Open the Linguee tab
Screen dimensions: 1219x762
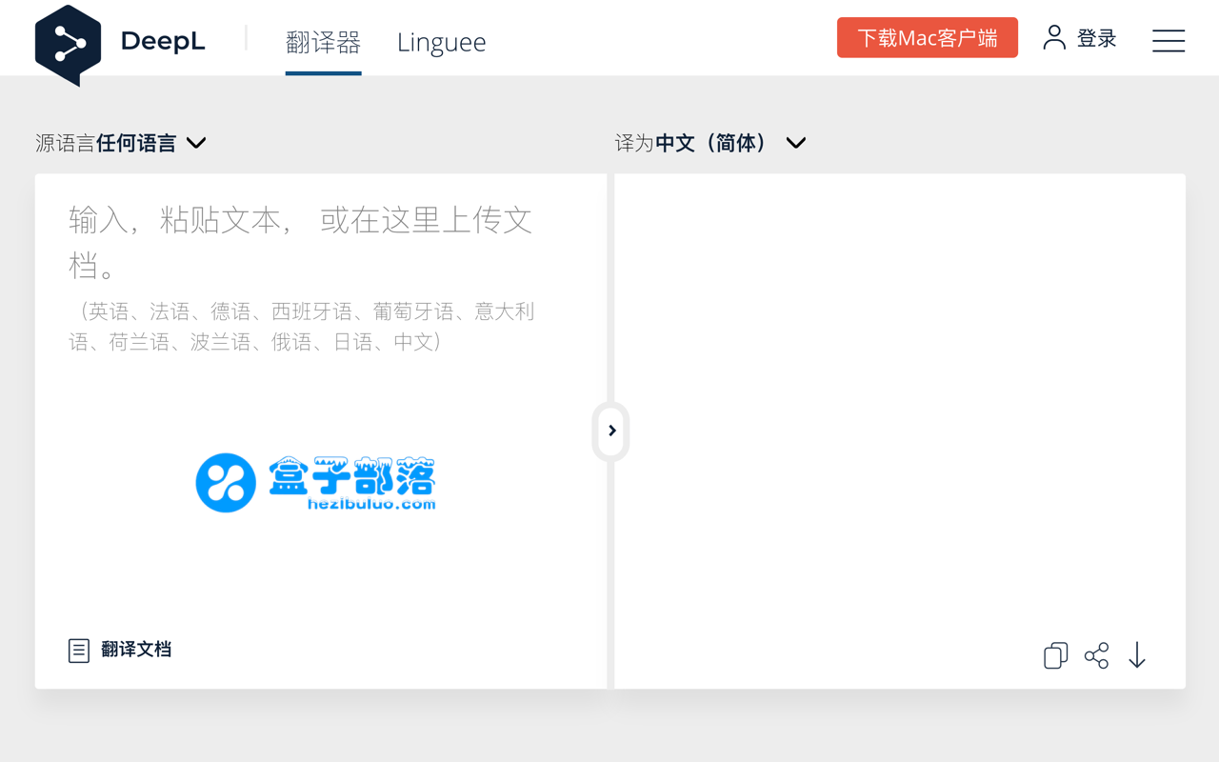point(441,42)
